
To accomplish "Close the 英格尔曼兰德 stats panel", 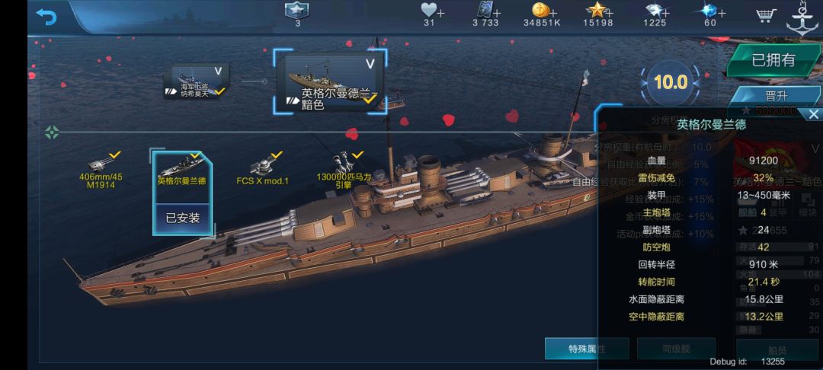I will [813, 114].
